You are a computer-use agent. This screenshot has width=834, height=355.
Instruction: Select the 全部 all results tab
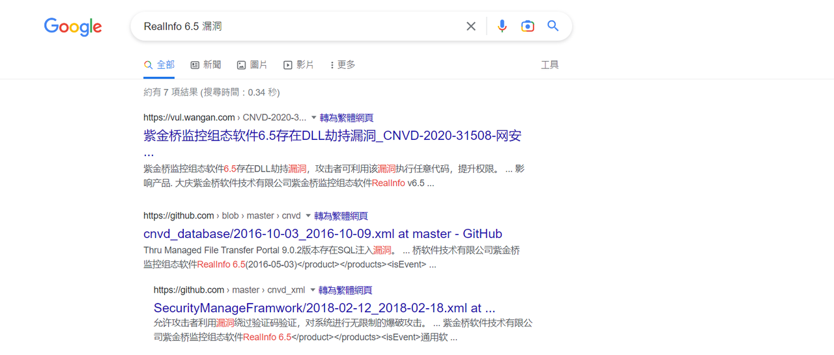159,65
